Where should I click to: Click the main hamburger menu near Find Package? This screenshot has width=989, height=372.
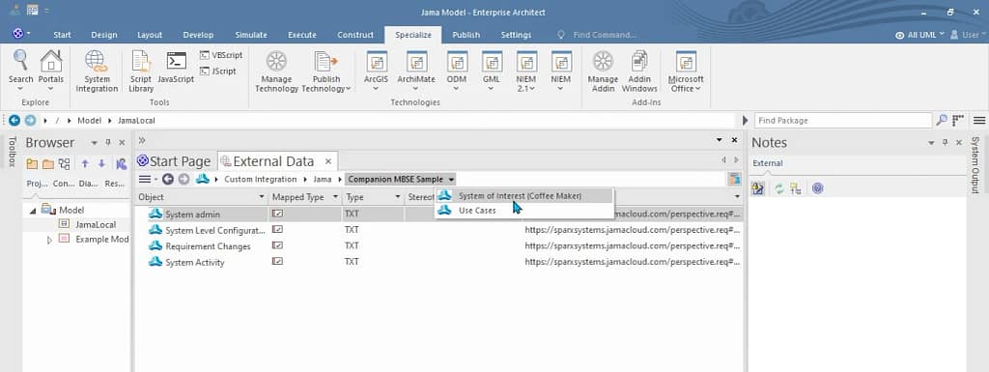coord(979,120)
